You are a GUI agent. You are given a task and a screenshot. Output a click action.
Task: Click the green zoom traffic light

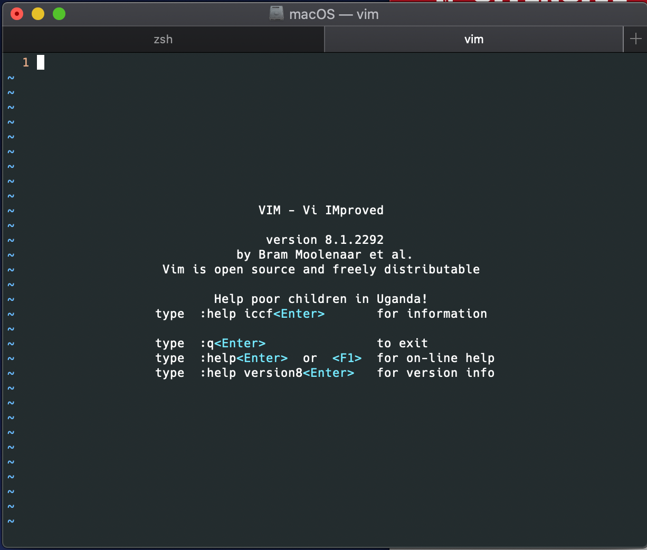tap(59, 14)
